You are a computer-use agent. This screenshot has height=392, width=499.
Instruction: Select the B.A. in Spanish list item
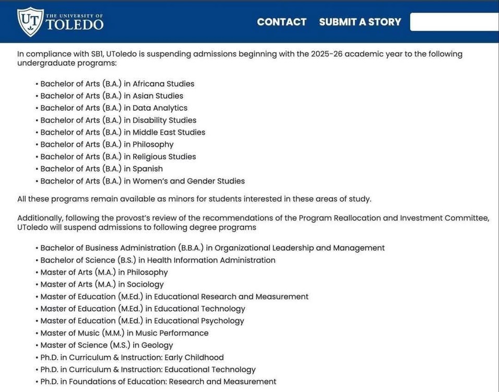coord(101,169)
